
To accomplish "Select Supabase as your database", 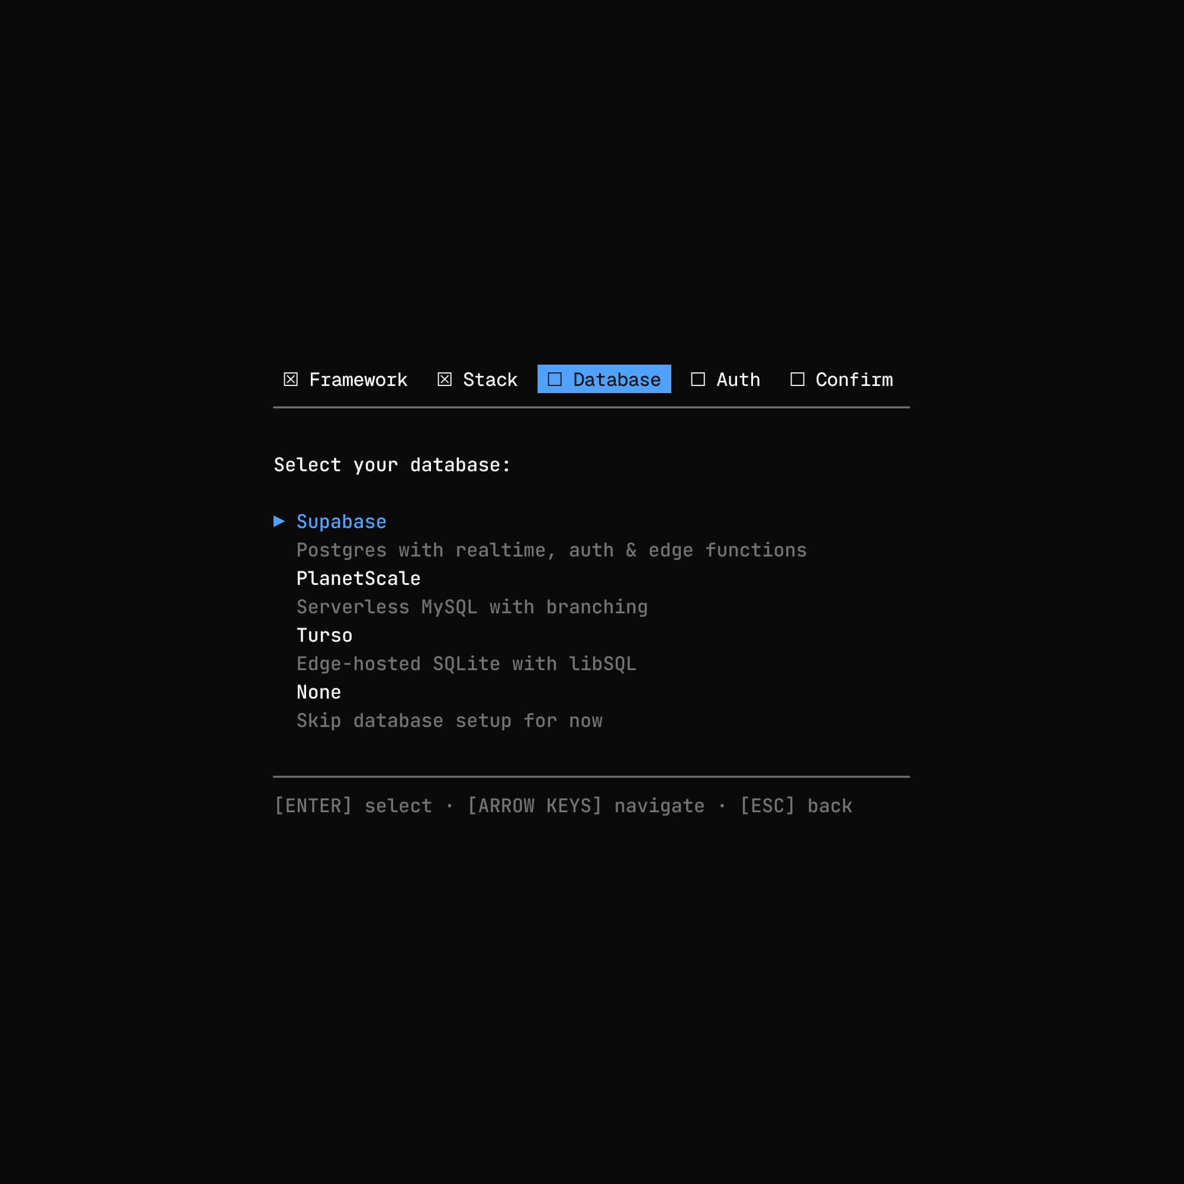I will [x=342, y=521].
